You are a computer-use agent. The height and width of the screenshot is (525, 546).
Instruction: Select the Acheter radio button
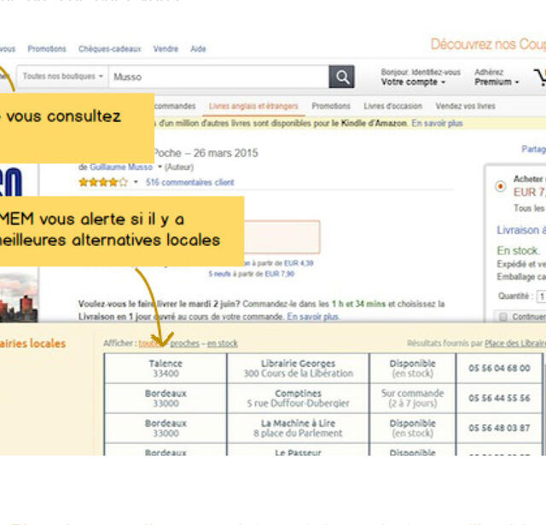click(501, 186)
